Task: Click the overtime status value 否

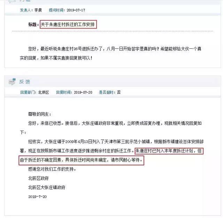Action: 119,92
